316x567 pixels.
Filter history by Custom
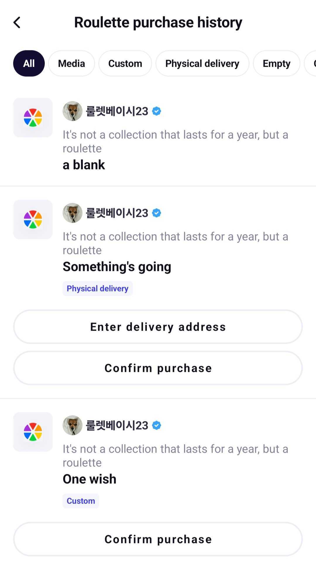coord(125,63)
